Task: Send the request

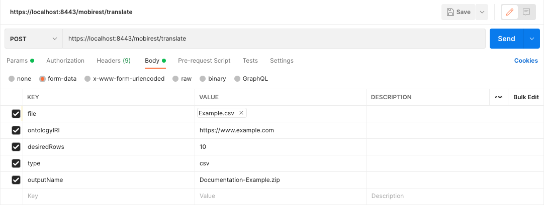Action: pyautogui.click(x=506, y=39)
